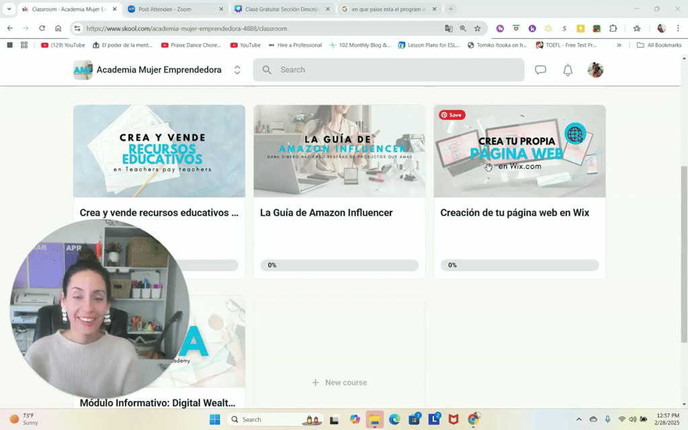Click Wix course progress bar
688x430 pixels.
pyautogui.click(x=519, y=265)
